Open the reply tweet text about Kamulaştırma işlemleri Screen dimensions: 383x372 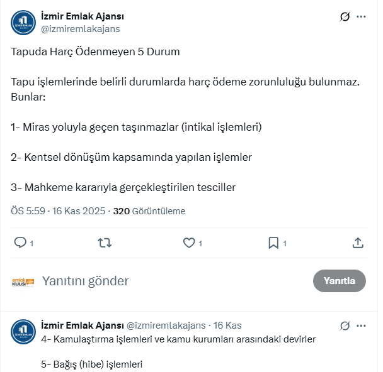(x=178, y=339)
